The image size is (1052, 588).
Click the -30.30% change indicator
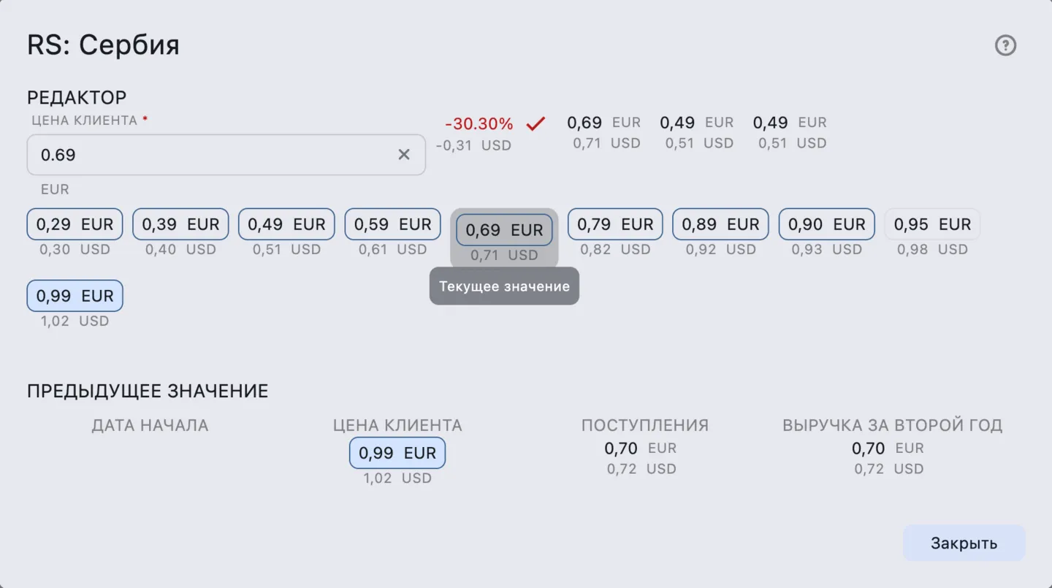[x=479, y=123]
